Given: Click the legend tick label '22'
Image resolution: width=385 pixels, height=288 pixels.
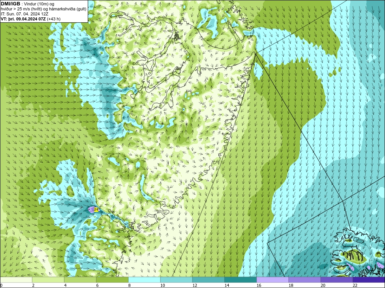Looking at the screenshot, I should 355,285.
